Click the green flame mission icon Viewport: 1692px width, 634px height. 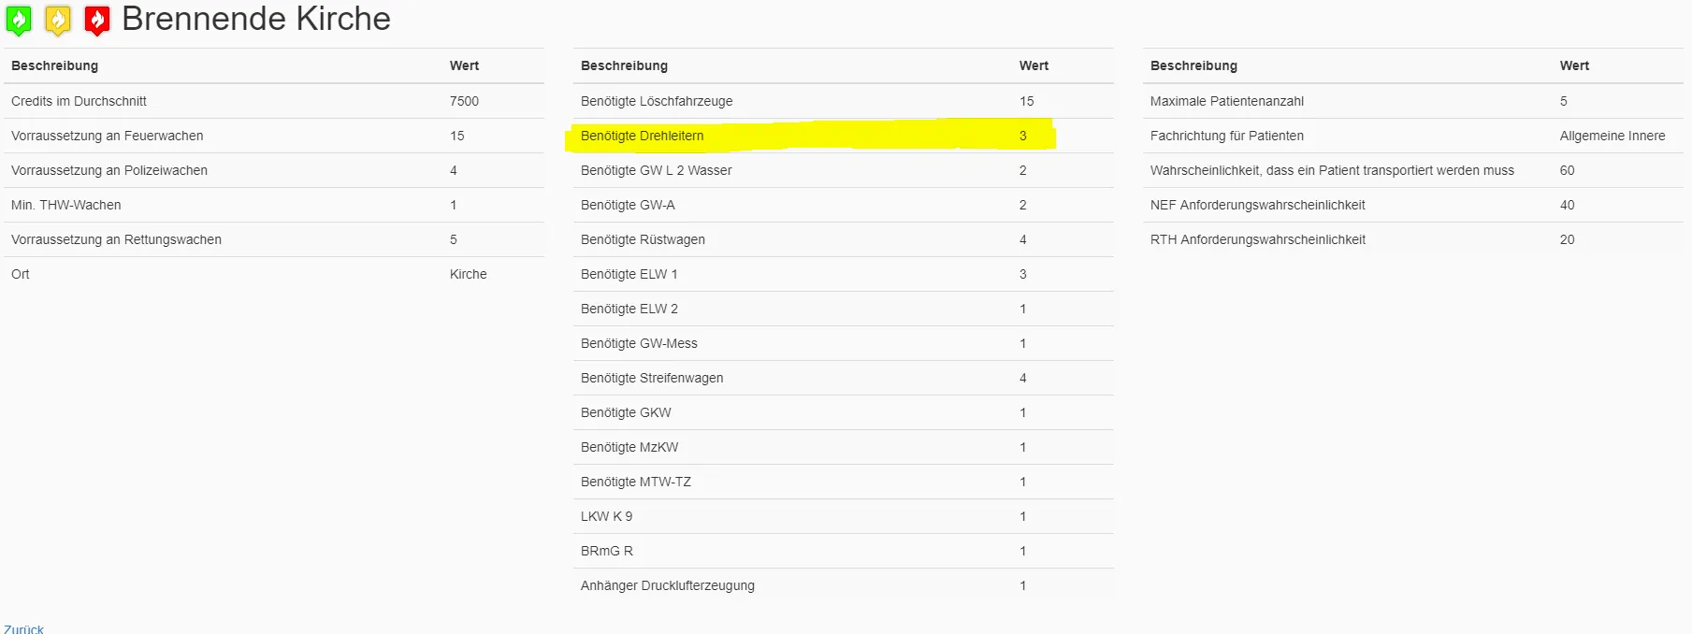(x=19, y=20)
